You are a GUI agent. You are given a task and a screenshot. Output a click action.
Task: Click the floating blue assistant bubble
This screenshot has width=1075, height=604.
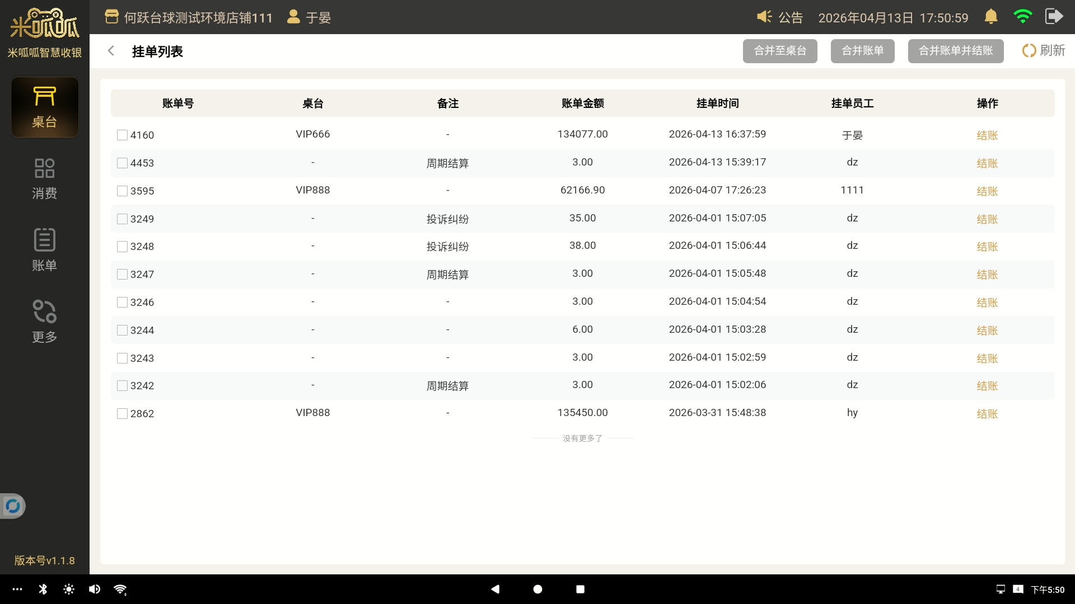(13, 506)
